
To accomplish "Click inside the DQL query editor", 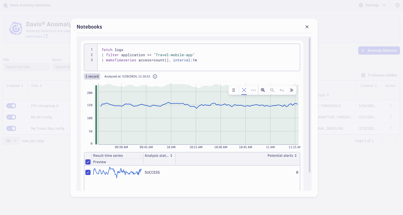I will pos(198,57).
